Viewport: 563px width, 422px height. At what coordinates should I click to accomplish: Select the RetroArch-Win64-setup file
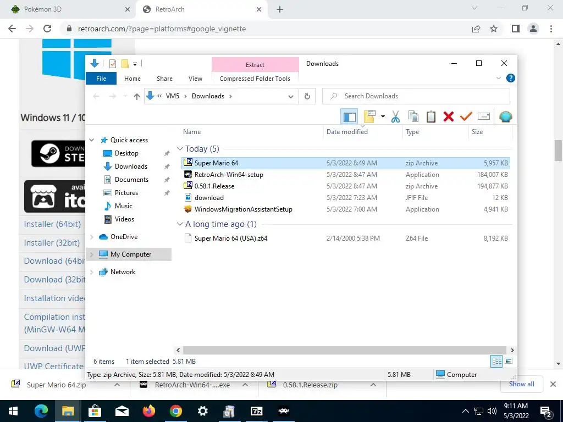(346, 175)
